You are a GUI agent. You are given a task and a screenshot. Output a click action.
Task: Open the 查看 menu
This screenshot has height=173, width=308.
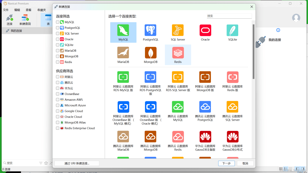(x=29, y=10)
